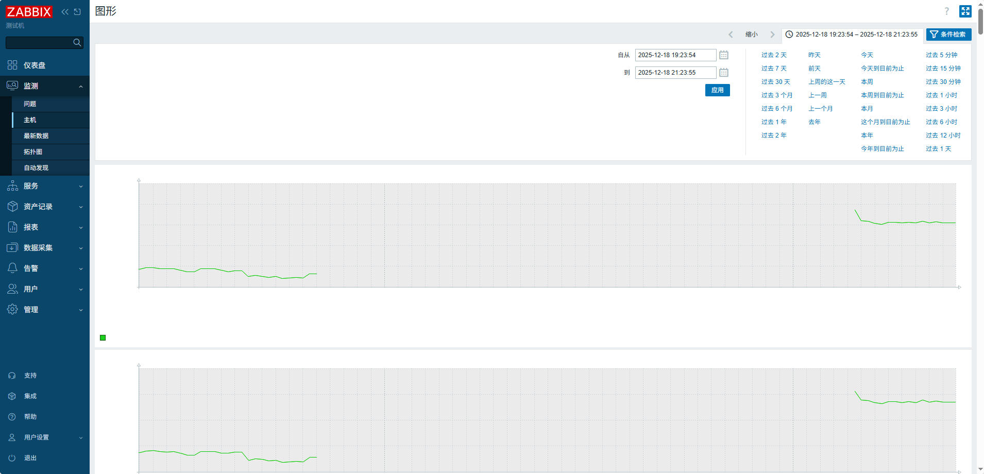This screenshot has width=984, height=474.
Task: Open calendar picker for 到 date
Action: 724,73
